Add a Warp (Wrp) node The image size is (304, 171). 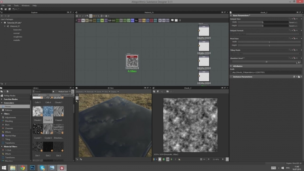coord(155,21)
